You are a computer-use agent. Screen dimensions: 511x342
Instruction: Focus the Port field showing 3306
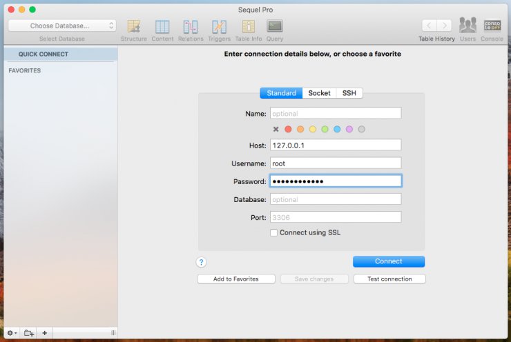(336, 217)
